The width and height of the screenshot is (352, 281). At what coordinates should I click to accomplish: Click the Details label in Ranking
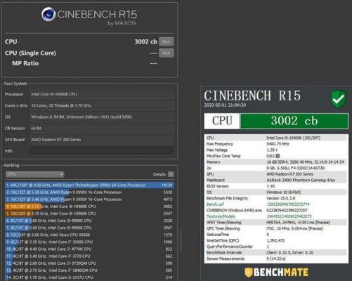159,174
